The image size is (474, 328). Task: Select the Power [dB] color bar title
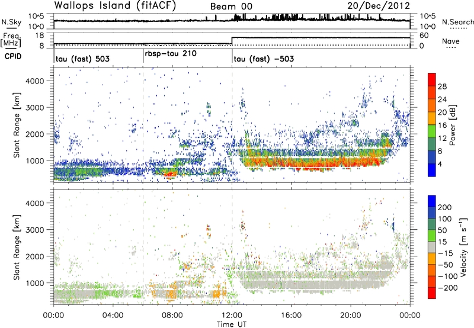coord(452,125)
